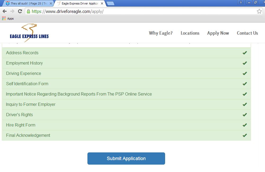This screenshot has height=172, width=265.
Task: Click the green padlock security icon
Action: click(28, 11)
